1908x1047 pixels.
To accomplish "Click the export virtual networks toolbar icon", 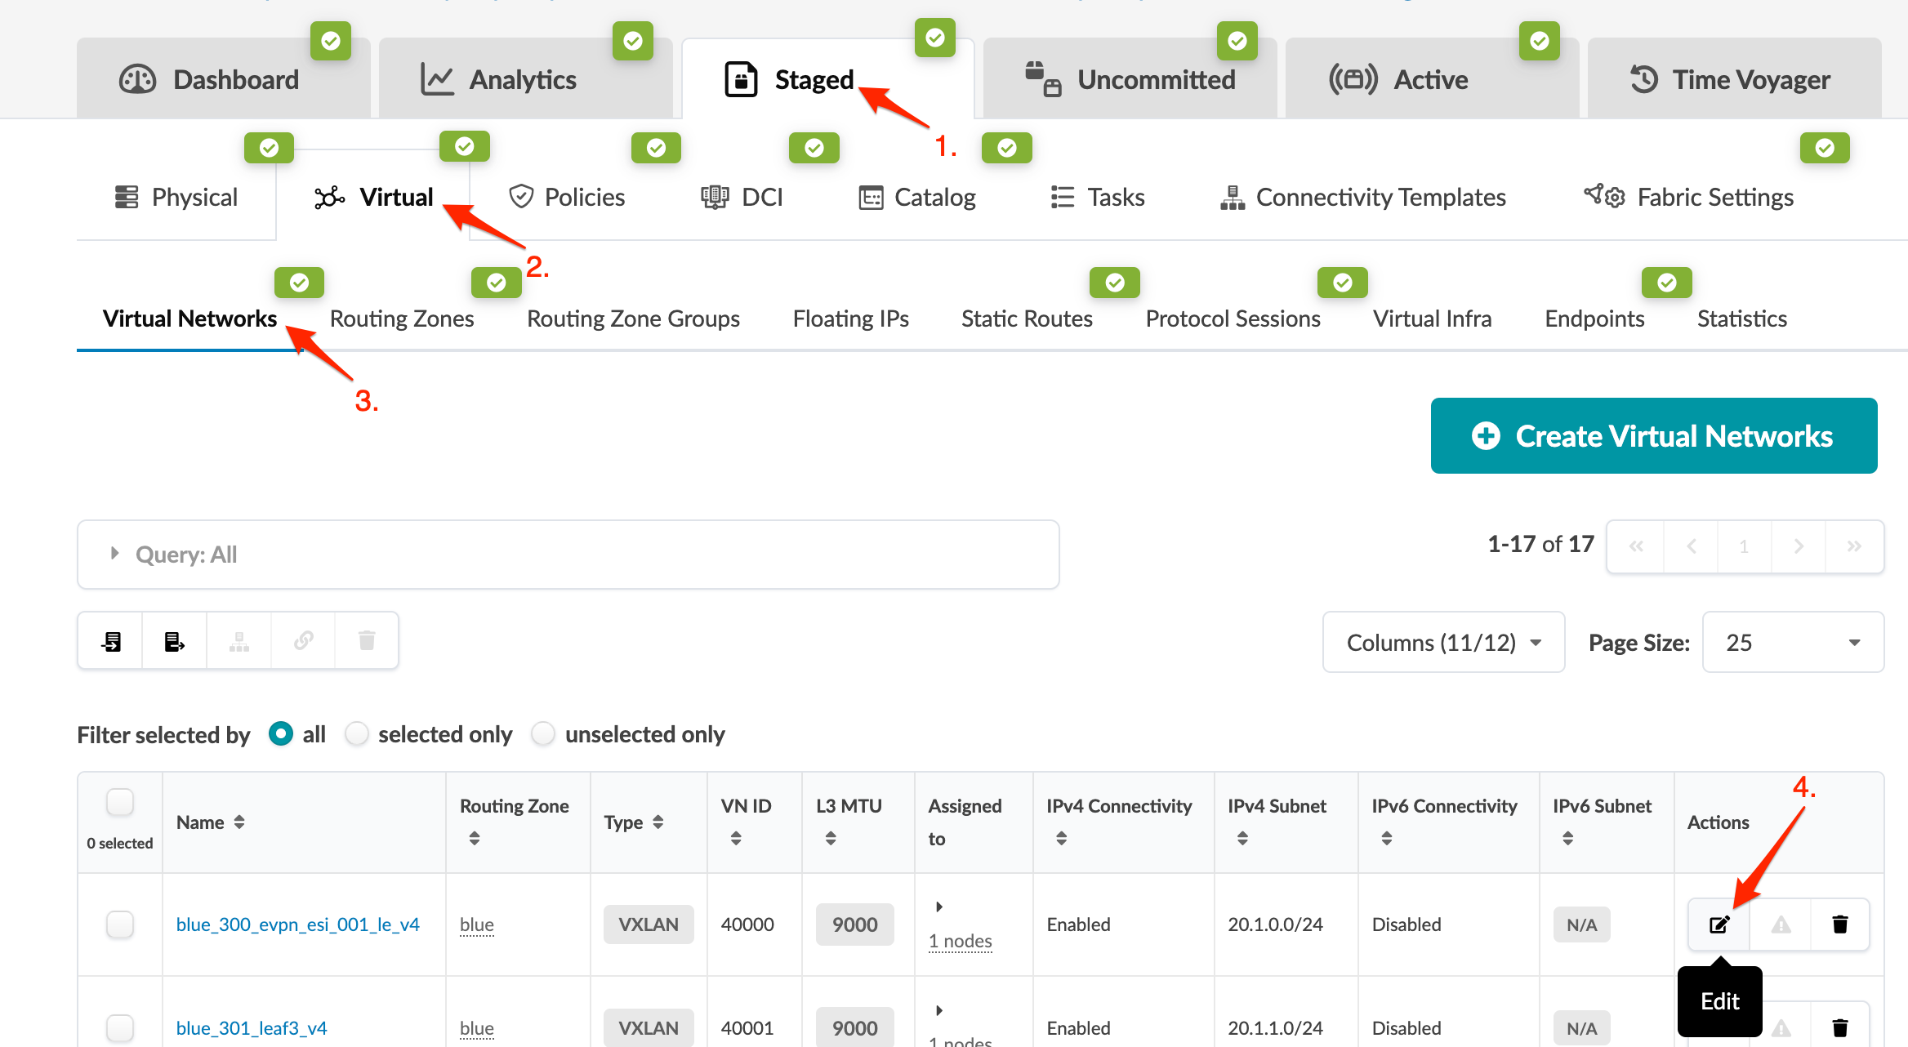I will coord(174,641).
